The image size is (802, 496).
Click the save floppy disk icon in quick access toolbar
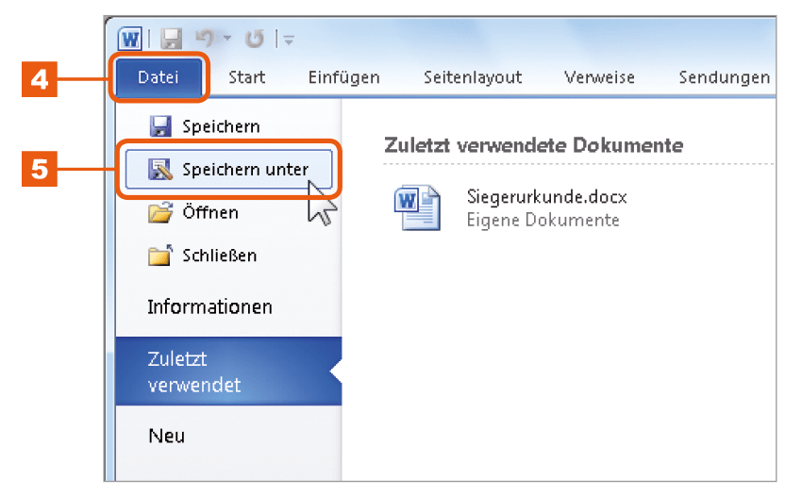pyautogui.click(x=172, y=39)
